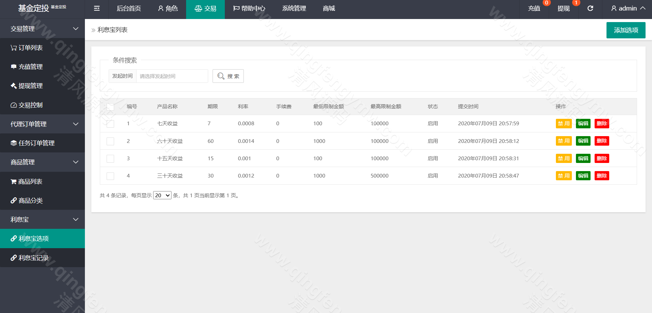Click the hamburger sidebar collapse icon
Screen dimensions: 652x313
(x=97, y=8)
